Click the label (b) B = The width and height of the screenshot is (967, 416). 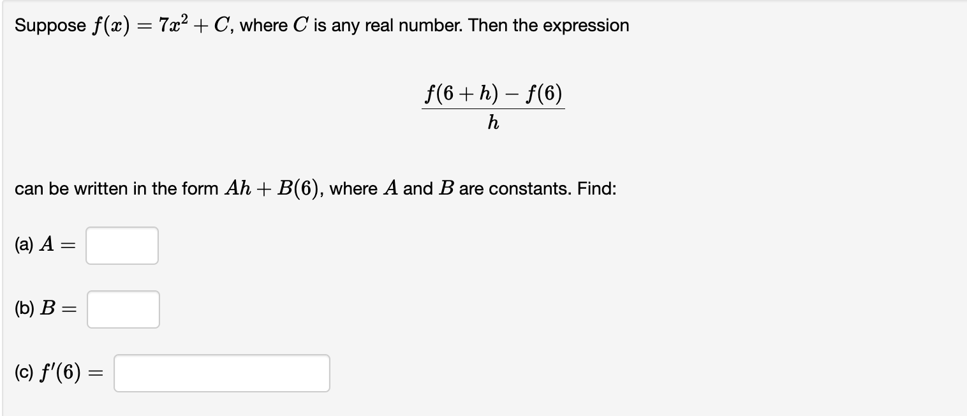(x=45, y=309)
